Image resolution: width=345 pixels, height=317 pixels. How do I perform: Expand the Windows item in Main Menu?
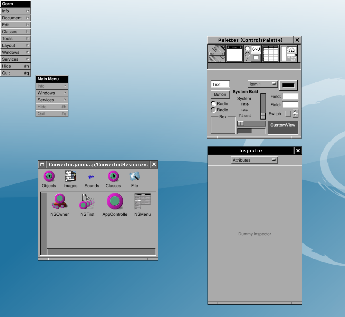[52, 93]
